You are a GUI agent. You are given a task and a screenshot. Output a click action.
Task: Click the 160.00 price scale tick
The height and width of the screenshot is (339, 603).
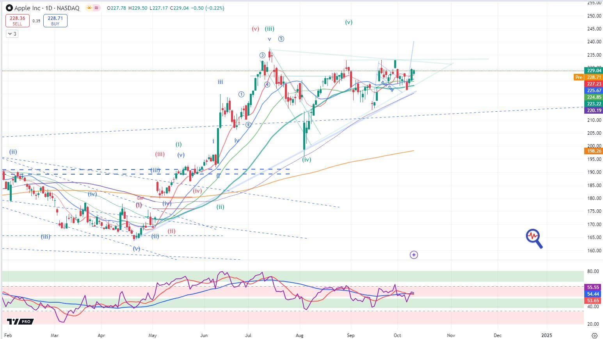tap(594, 250)
